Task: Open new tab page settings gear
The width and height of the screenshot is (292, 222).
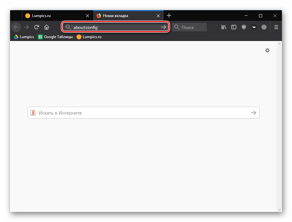Action: coord(267,50)
